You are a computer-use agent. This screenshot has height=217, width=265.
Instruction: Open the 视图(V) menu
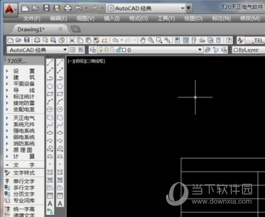click(x=85, y=18)
